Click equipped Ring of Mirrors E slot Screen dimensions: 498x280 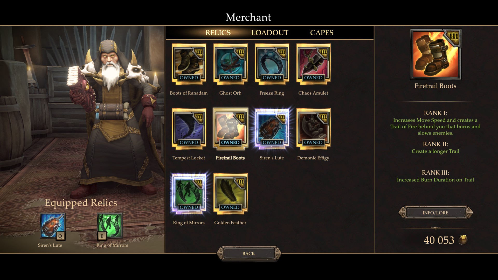click(110, 226)
